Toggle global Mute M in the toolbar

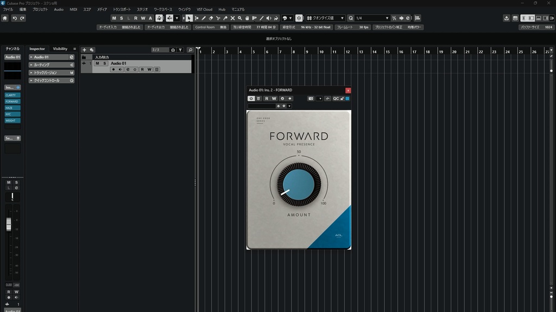(x=114, y=18)
